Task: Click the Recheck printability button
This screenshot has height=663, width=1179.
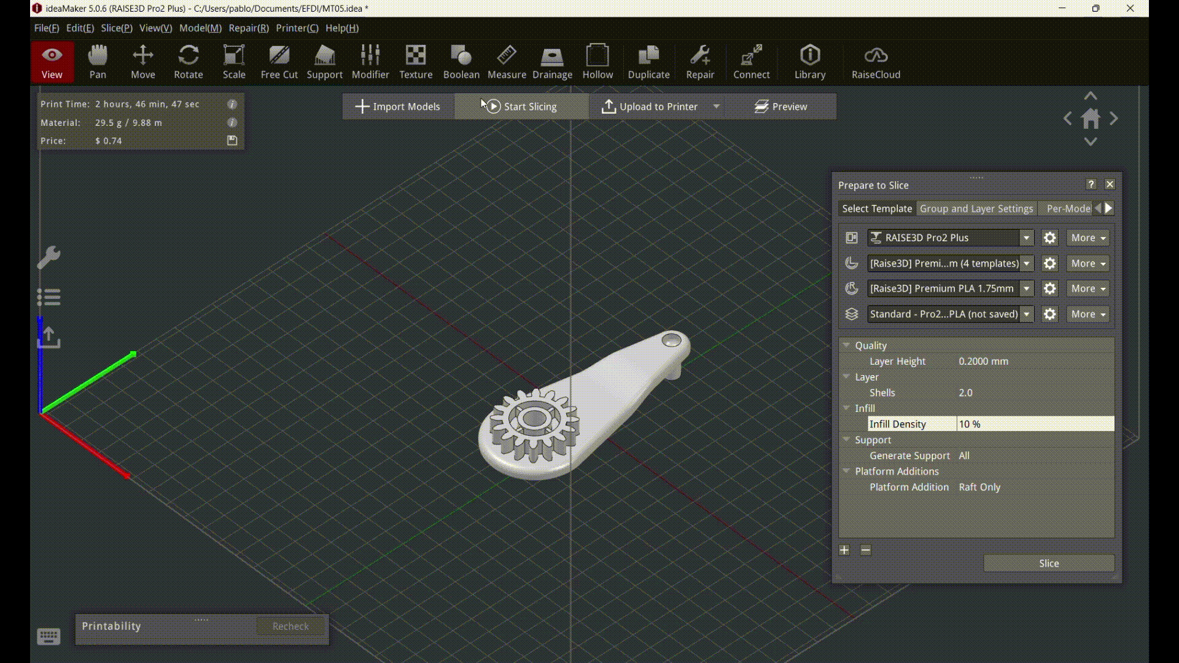Action: point(290,626)
